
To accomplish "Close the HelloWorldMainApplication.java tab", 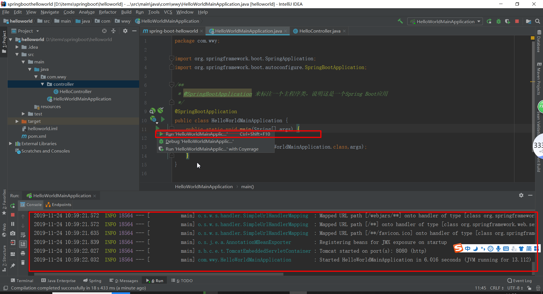I will (286, 31).
